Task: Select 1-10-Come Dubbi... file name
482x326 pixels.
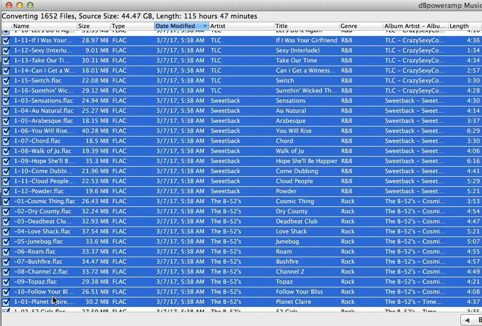Action: 43,171
